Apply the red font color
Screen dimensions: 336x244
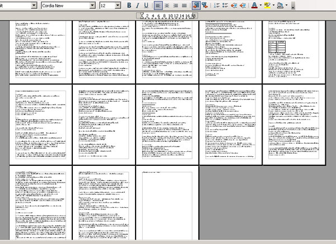pos(255,5)
